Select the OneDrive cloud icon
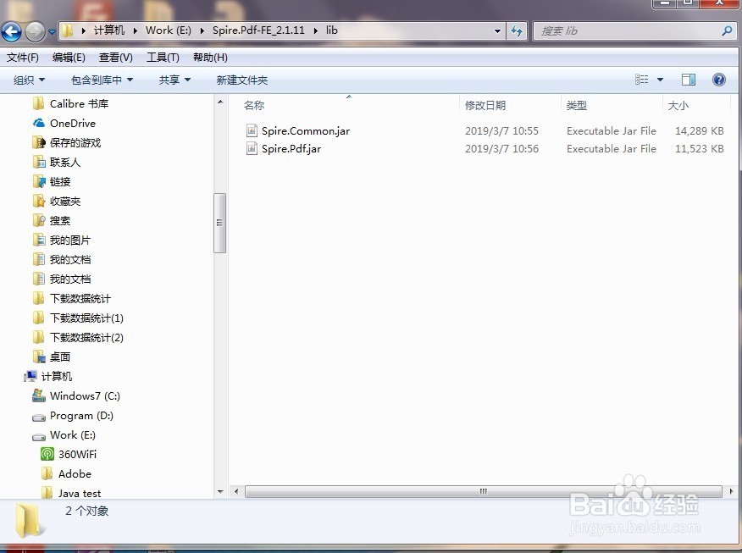742x553 pixels. click(x=39, y=123)
